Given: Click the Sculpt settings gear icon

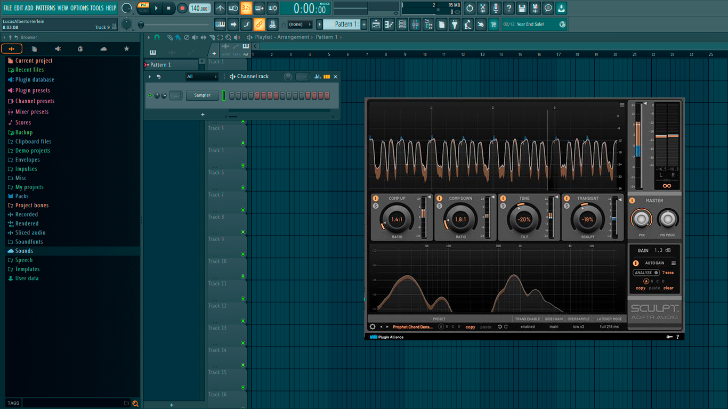Looking at the screenshot, I should point(373,327).
